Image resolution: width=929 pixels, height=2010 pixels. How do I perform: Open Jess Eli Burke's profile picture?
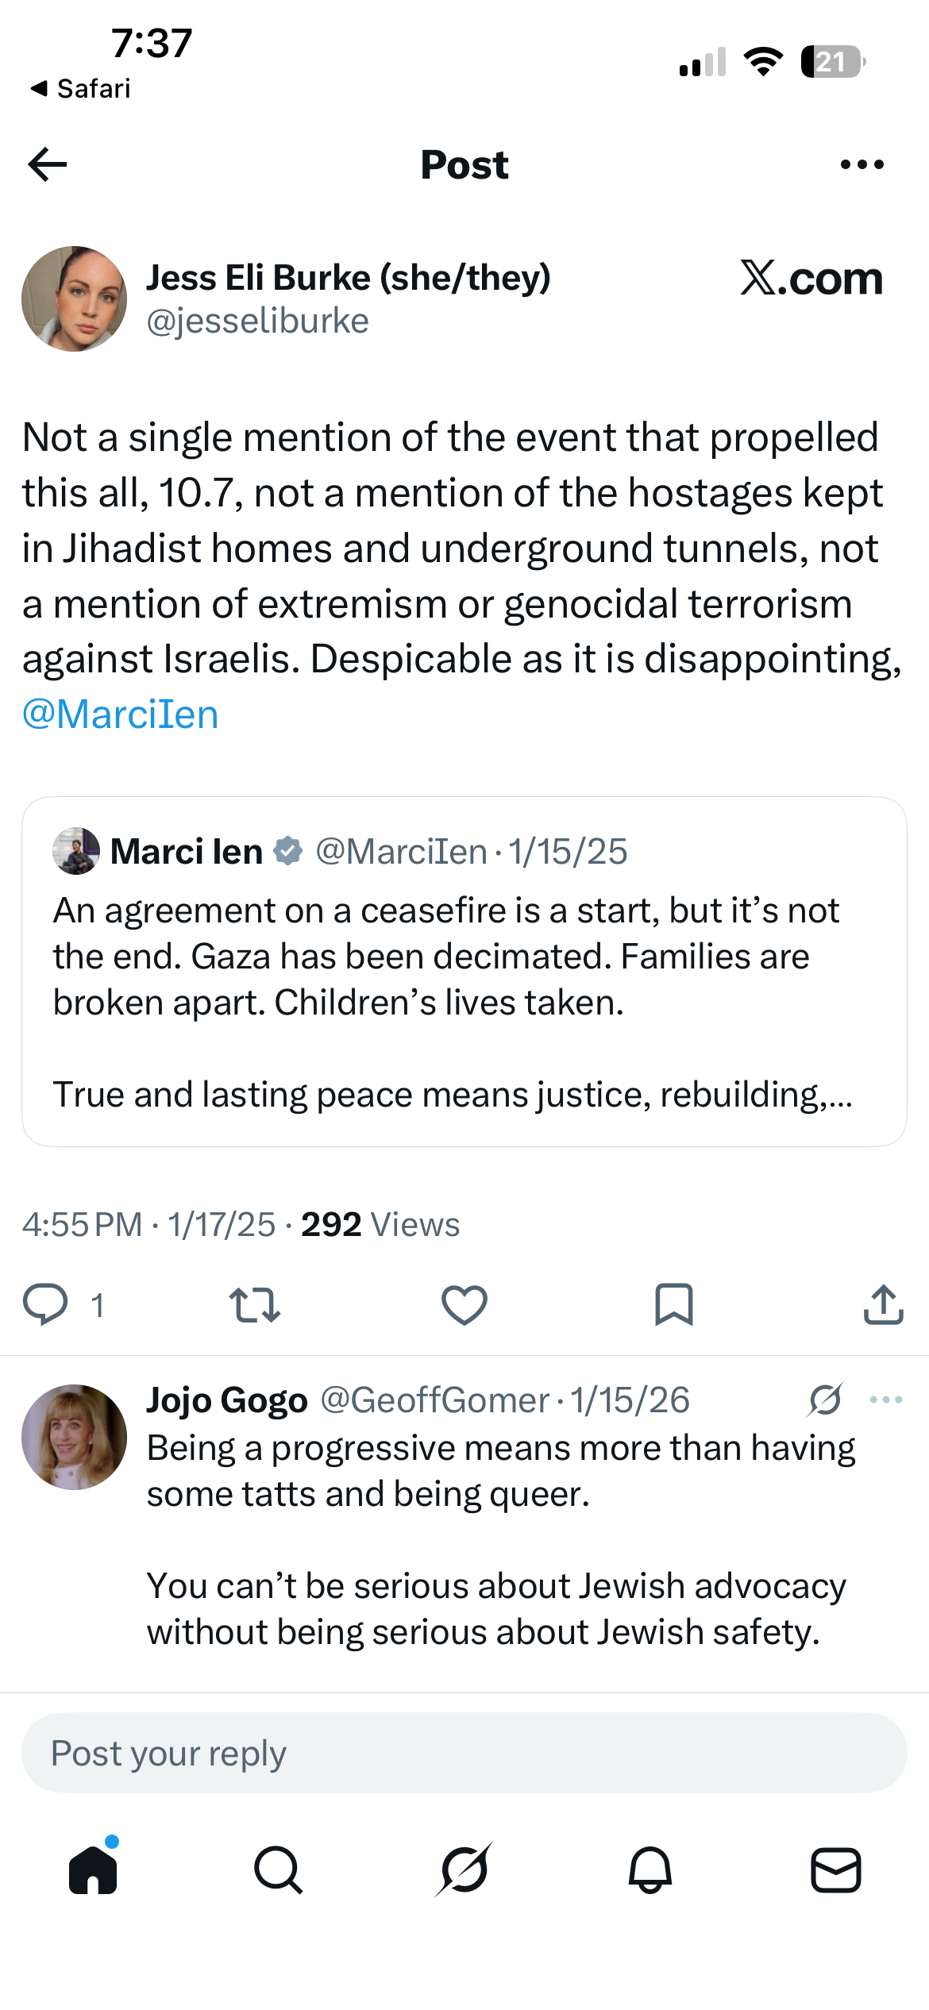[x=74, y=298]
